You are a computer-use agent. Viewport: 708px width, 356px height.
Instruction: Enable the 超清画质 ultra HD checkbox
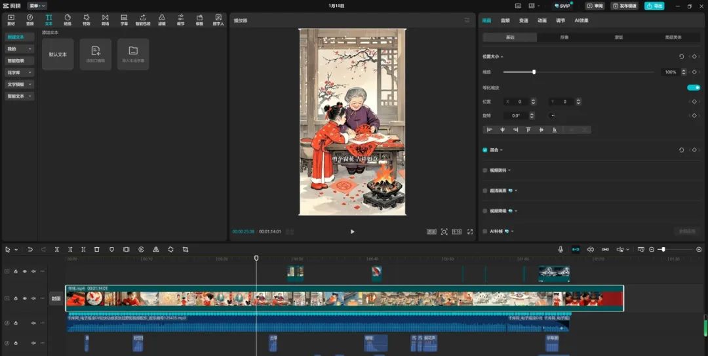pyautogui.click(x=485, y=191)
